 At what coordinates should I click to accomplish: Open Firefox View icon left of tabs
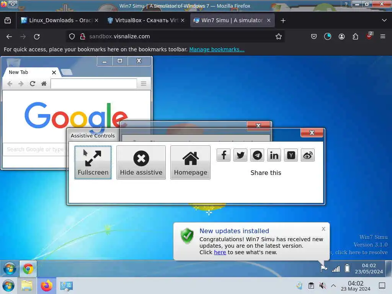click(x=8, y=20)
